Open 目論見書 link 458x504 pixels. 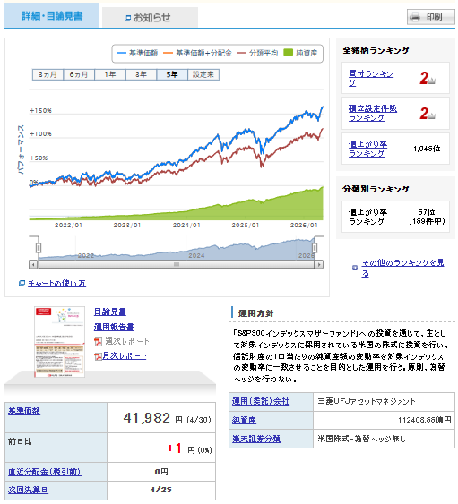point(110,312)
